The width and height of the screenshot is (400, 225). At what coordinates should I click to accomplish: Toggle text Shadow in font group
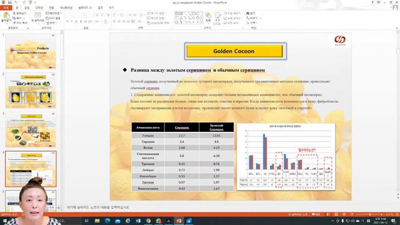(x=81, y=22)
